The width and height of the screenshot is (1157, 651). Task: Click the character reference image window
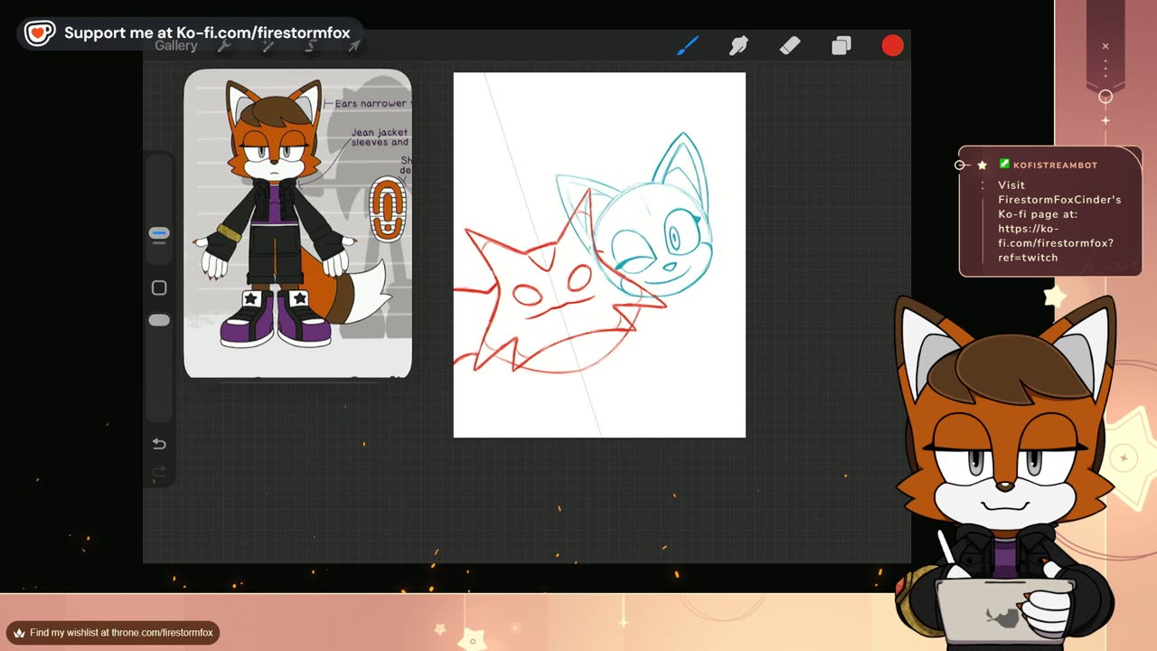297,223
